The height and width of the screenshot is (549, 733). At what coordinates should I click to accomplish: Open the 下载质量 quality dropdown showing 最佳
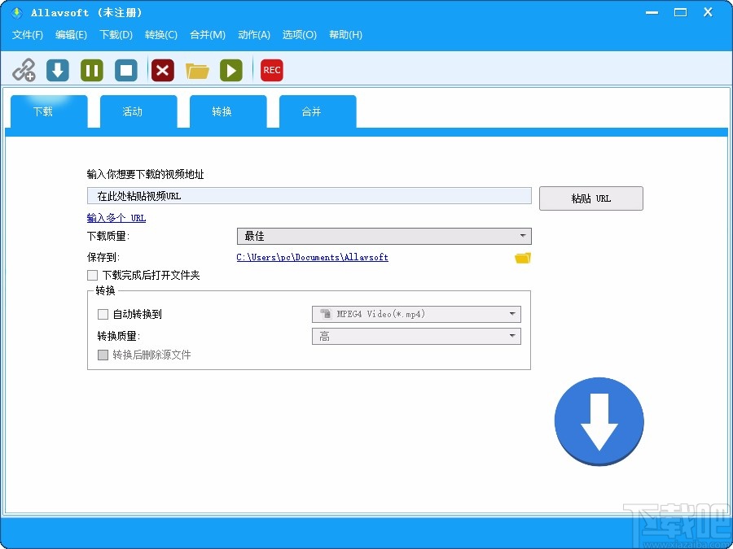point(383,236)
